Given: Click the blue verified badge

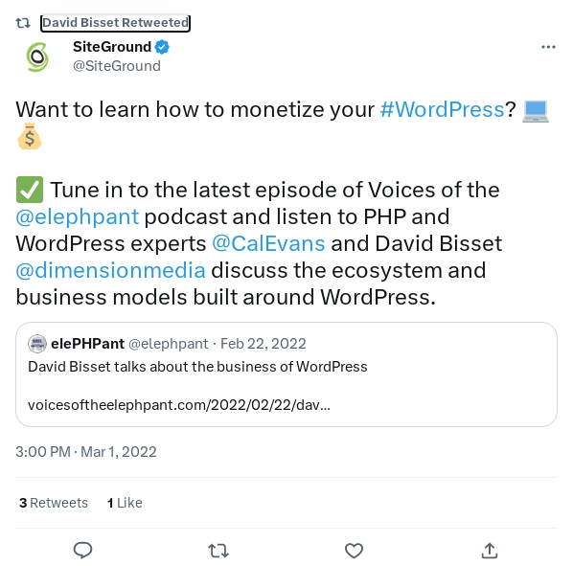Looking at the screenshot, I should click(x=162, y=47).
